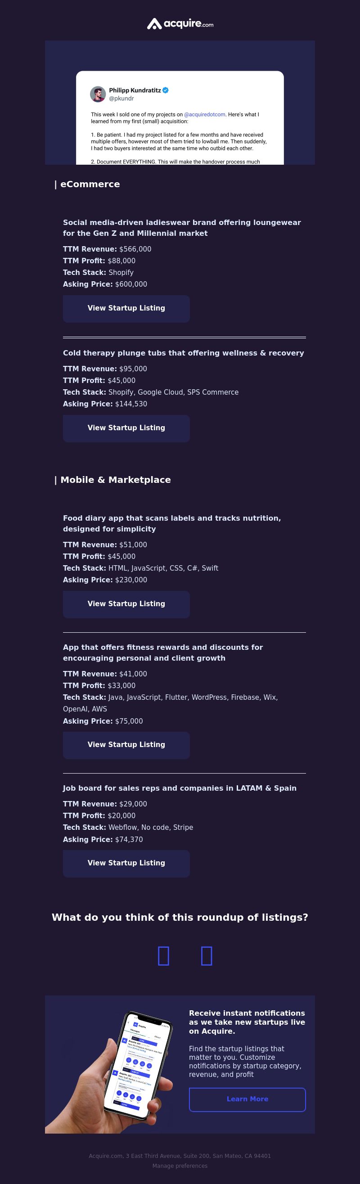360x1184 pixels.
Task: Click the blue verified badge by Philipp's name
Action: [x=166, y=90]
